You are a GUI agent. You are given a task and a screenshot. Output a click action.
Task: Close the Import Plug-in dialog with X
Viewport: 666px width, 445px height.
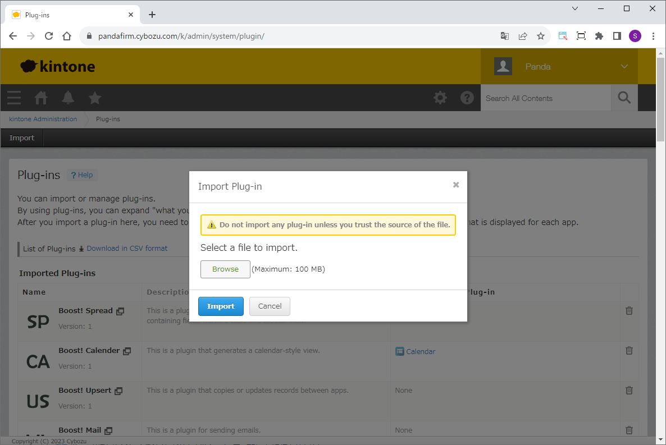point(455,185)
